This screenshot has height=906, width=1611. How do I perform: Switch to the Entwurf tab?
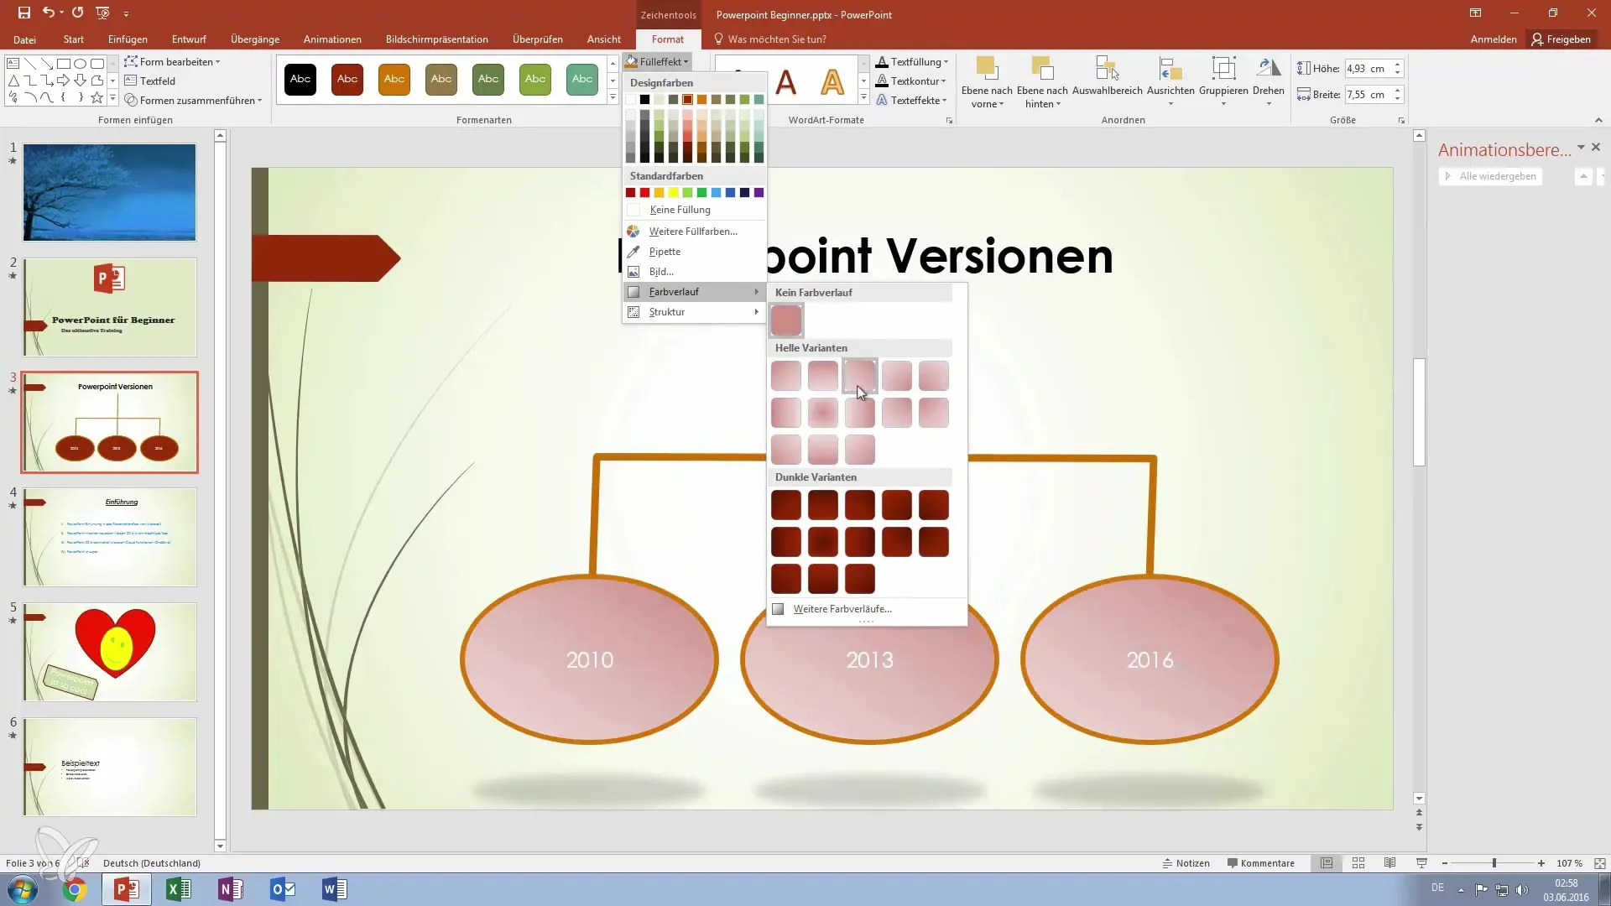coord(189,39)
